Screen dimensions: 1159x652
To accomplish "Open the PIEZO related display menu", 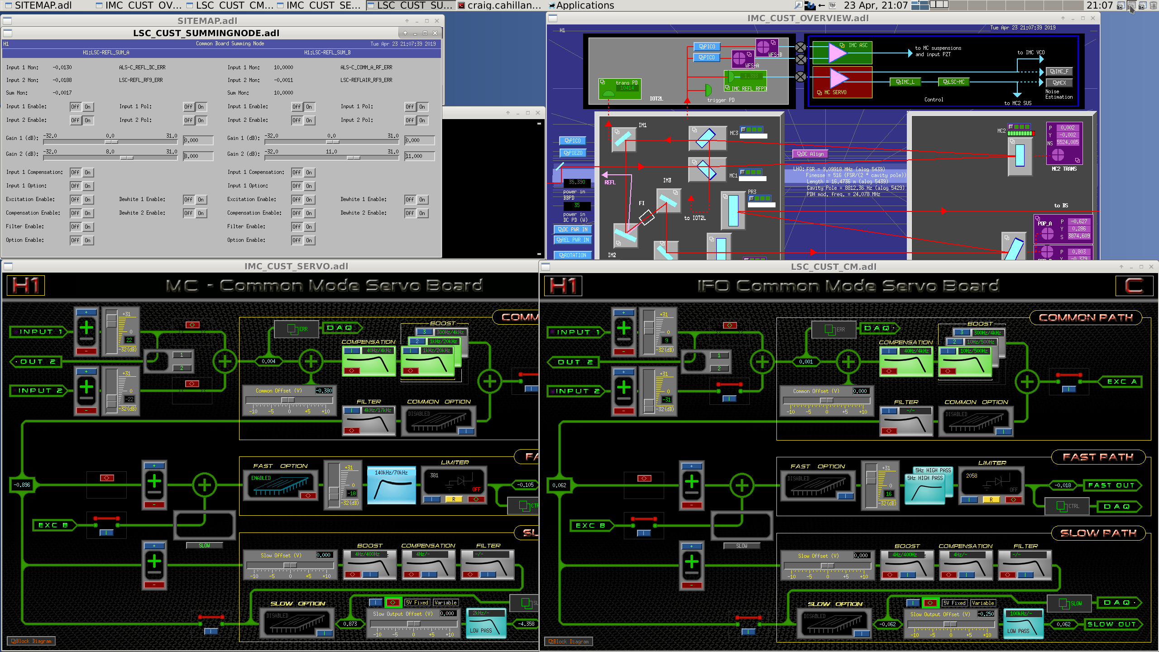I will tap(573, 153).
